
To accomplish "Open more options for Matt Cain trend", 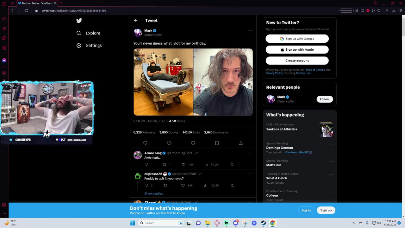I will click(x=331, y=161).
